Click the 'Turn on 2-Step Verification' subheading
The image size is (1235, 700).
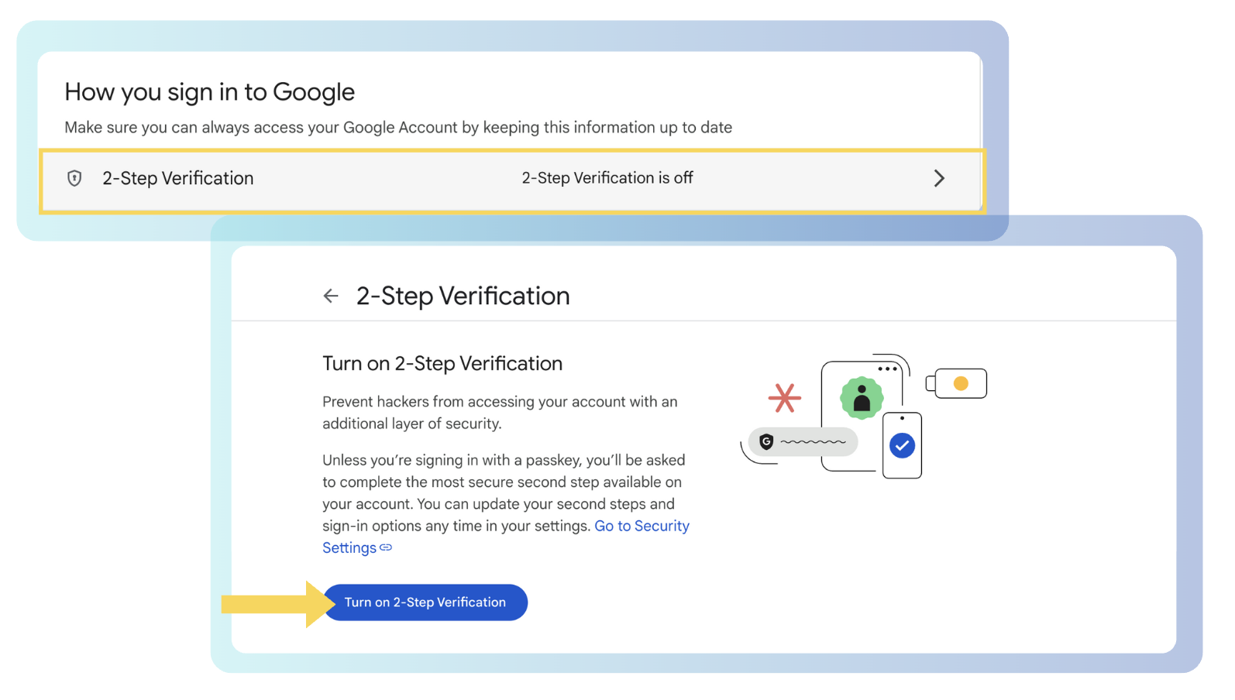pos(442,363)
